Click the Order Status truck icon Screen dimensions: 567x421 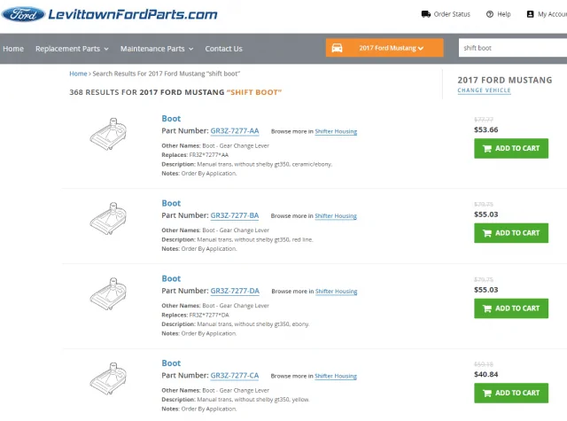pyautogui.click(x=426, y=14)
